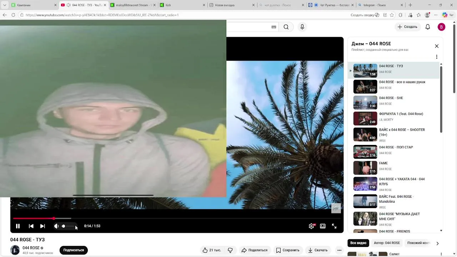Click the browser address bar URL
The height and width of the screenshot is (257, 457).
(102, 15)
